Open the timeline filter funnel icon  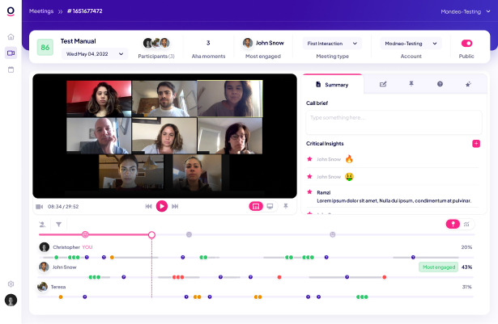tap(59, 225)
